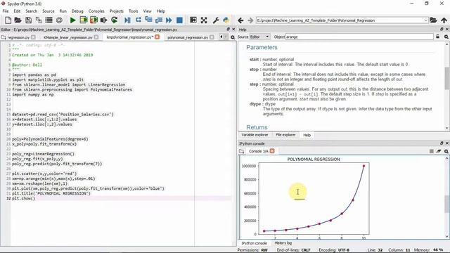
Task: Close the Console 3/A tab
Action: [x=272, y=151]
